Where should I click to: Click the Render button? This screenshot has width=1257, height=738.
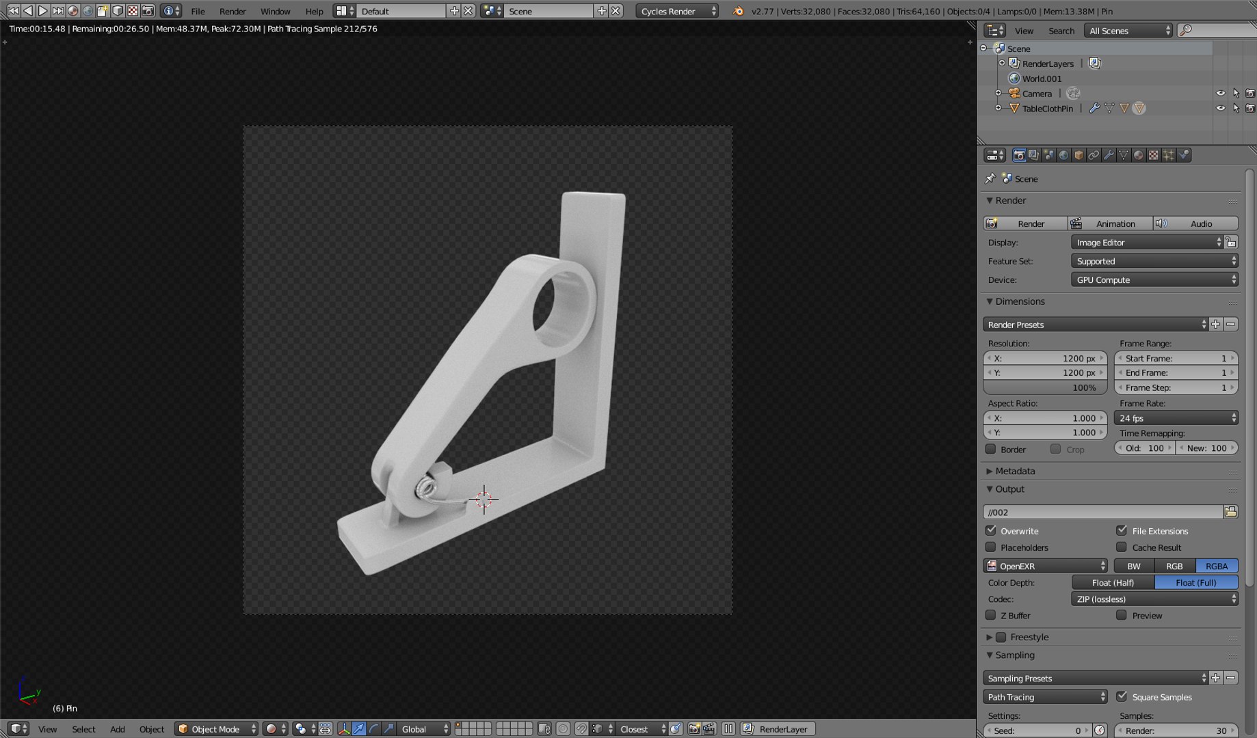coord(1025,223)
